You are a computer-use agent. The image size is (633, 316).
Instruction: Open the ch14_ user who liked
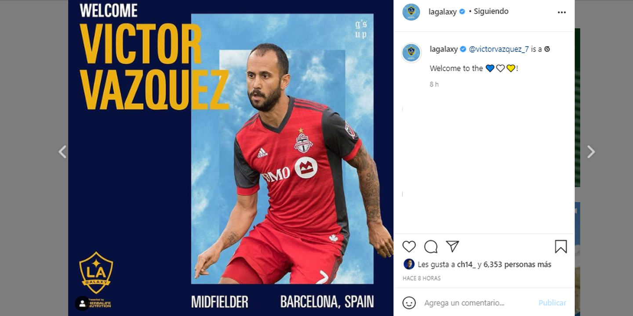pos(466,264)
